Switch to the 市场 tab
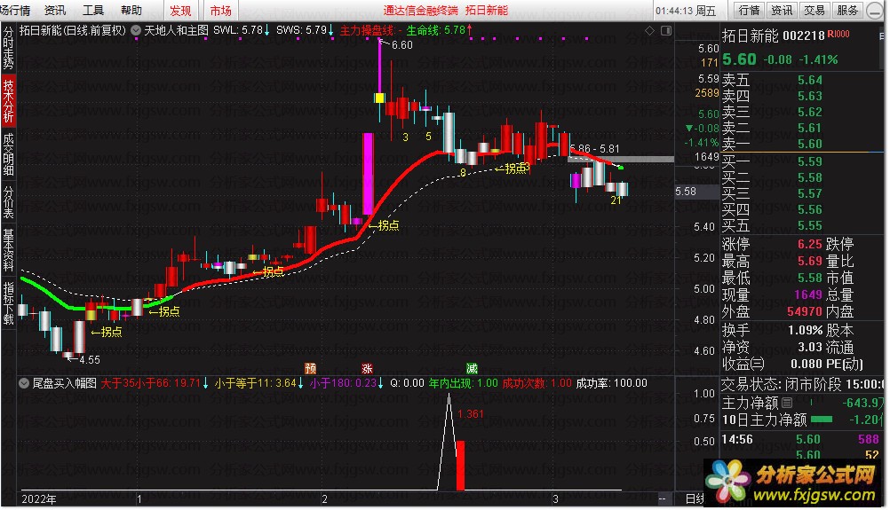This screenshot has width=890, height=510. (x=221, y=11)
